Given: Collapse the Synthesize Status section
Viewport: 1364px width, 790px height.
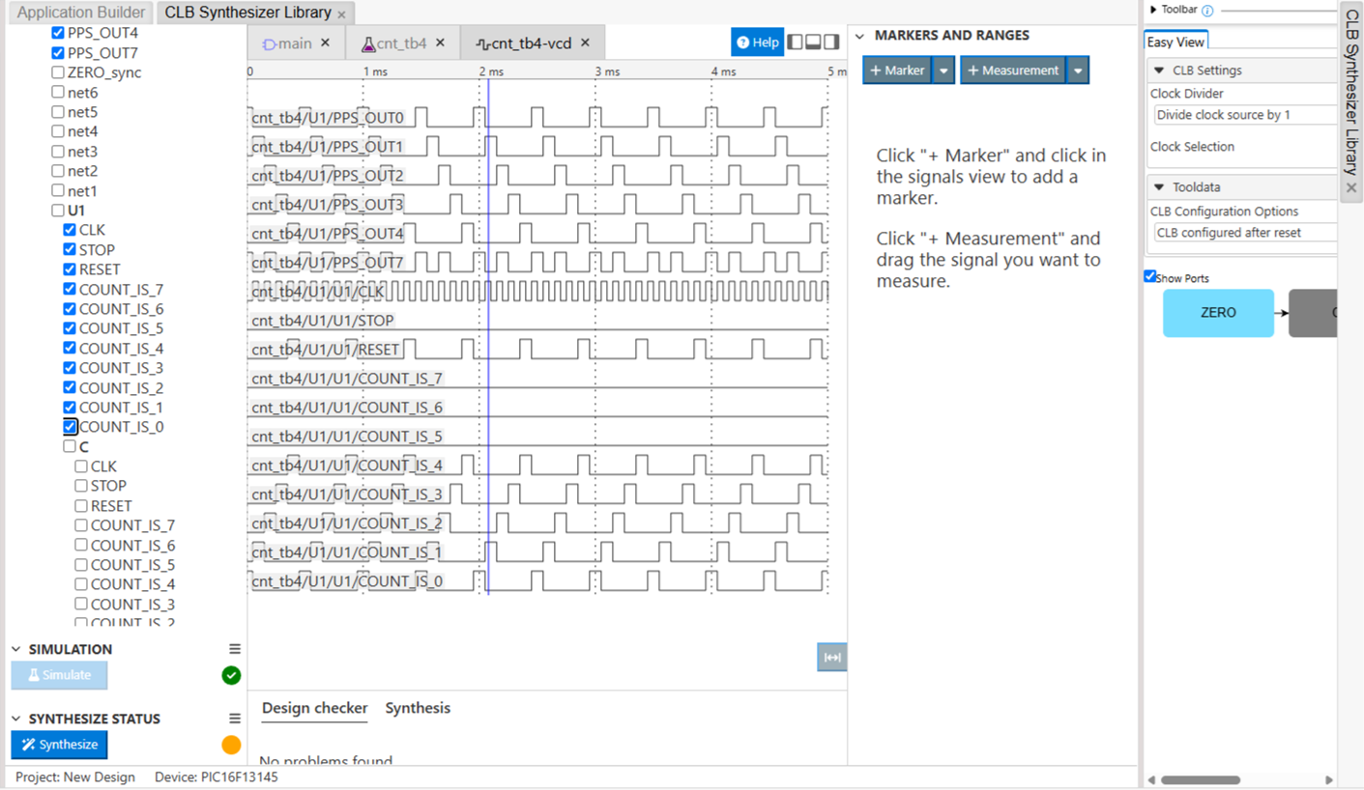Looking at the screenshot, I should [x=16, y=719].
